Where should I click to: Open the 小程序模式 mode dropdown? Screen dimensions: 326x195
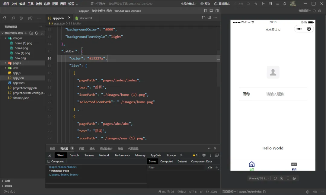coord(189,4)
